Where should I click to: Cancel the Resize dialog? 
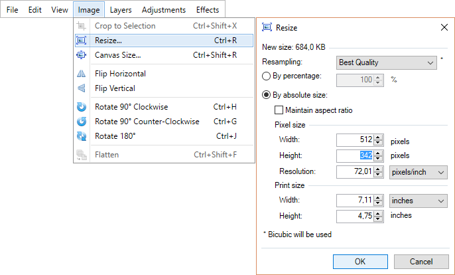421,262
